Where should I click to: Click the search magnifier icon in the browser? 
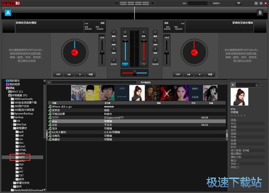pyautogui.click(x=49, y=83)
